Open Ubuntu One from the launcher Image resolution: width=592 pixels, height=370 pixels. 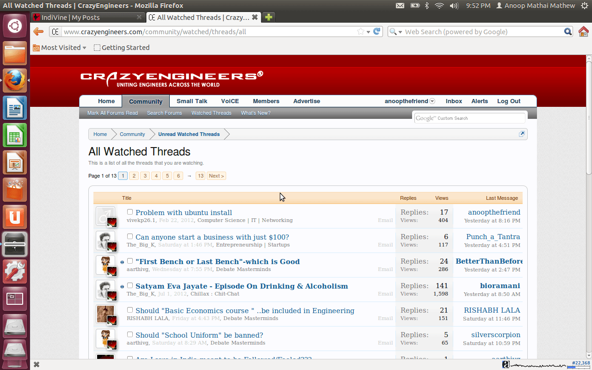point(15,217)
